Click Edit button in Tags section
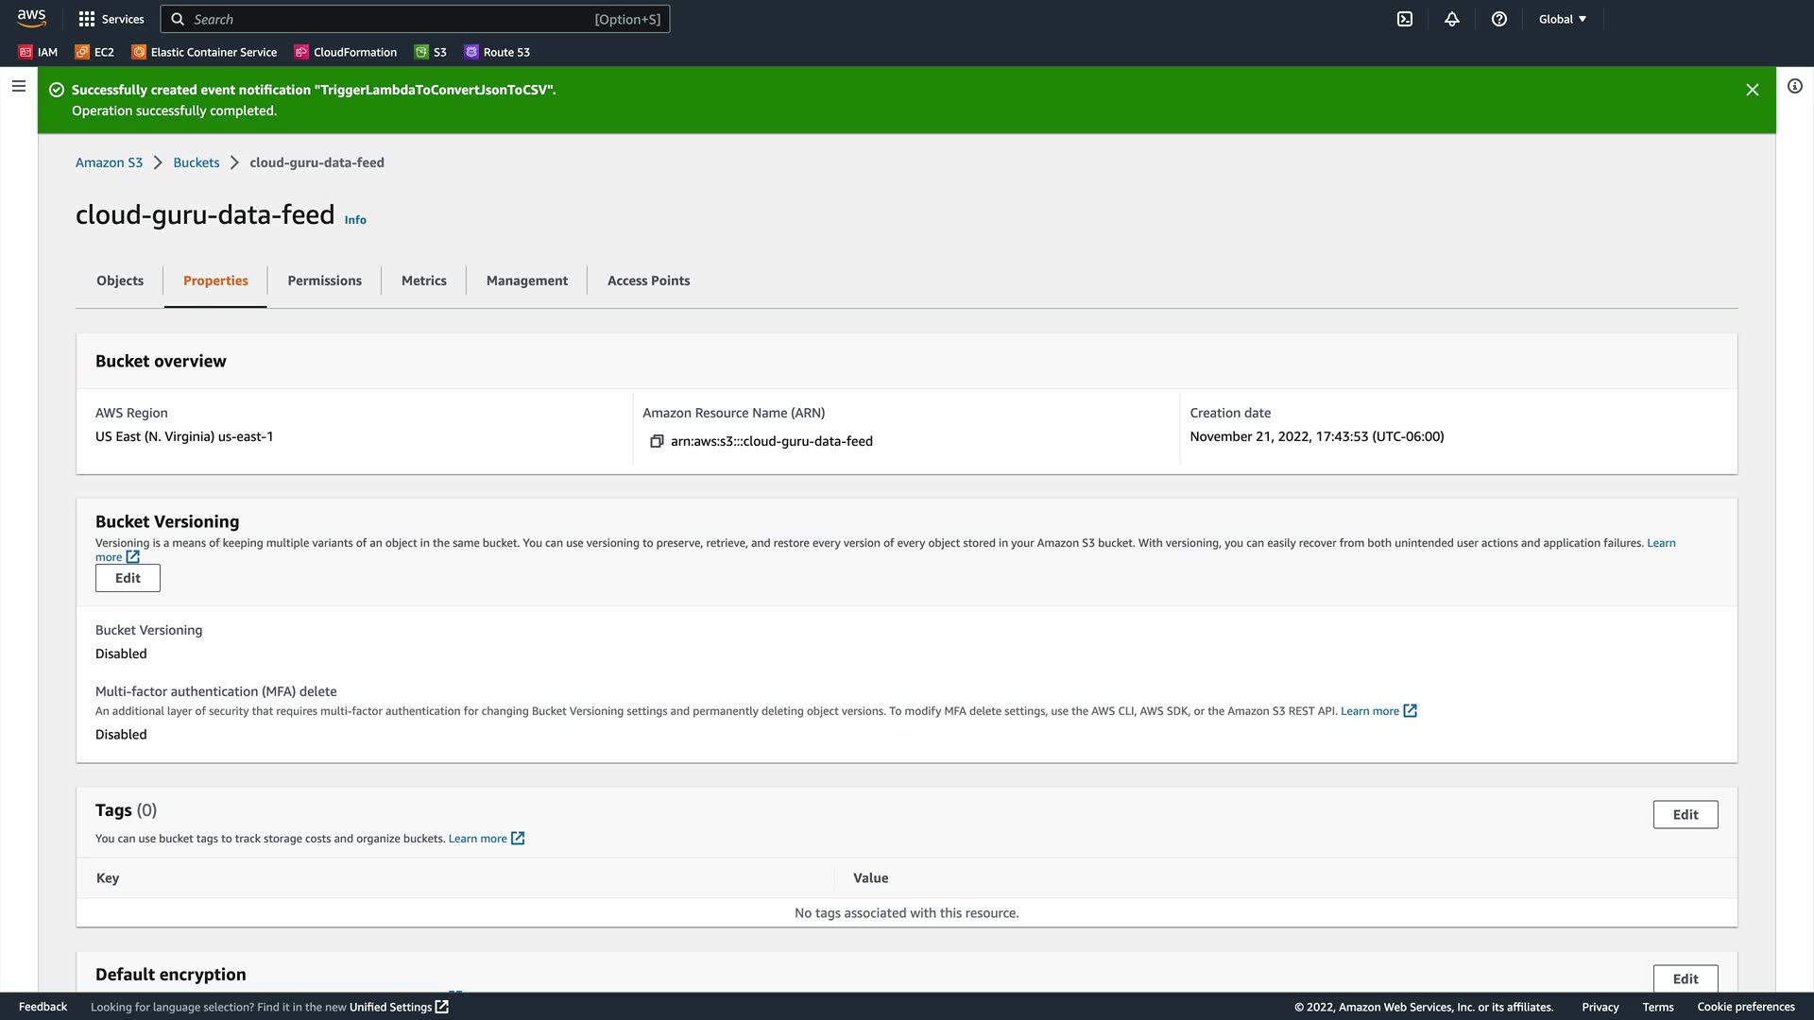This screenshot has height=1020, width=1814. click(1685, 814)
